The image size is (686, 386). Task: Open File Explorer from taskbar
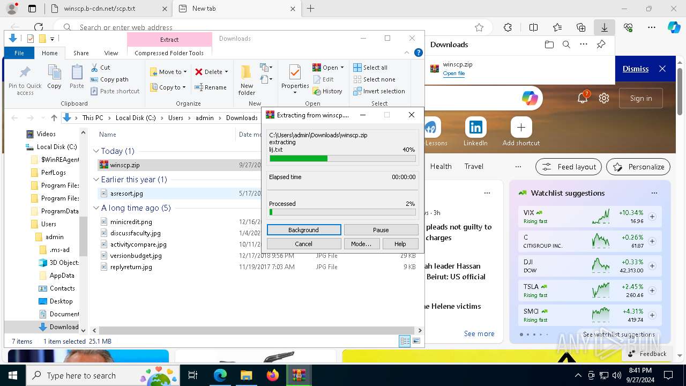[x=246, y=375]
